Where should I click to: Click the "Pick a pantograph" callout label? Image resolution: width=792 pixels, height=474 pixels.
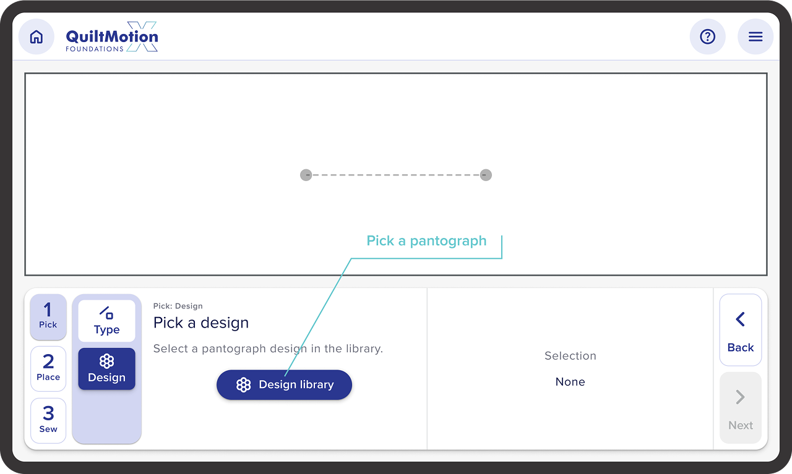click(426, 241)
